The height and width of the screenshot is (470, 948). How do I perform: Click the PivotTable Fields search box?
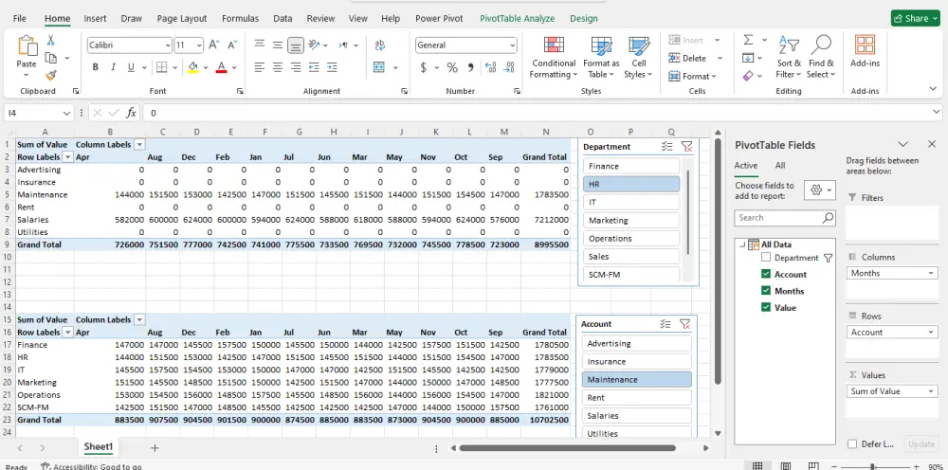coord(785,218)
